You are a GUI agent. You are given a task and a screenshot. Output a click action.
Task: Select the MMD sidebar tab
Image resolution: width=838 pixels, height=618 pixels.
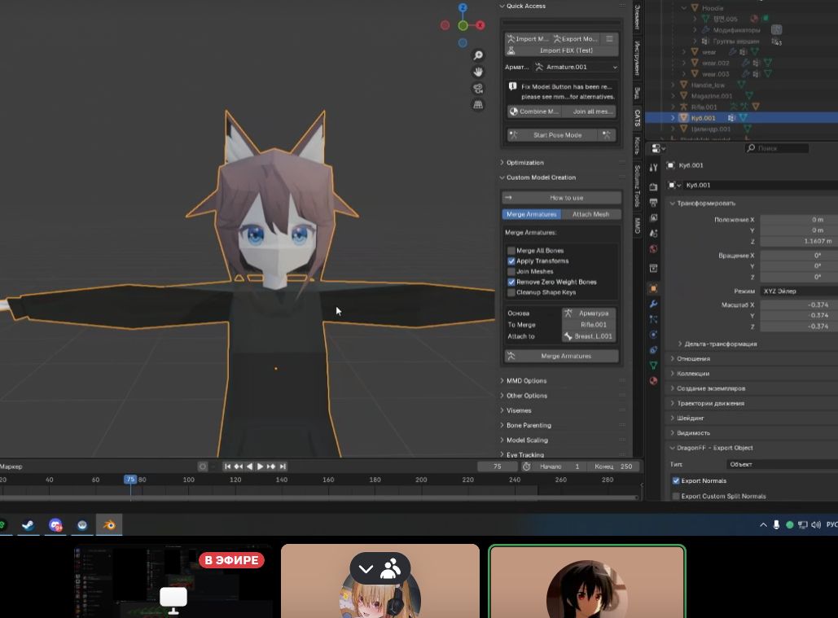point(638,226)
